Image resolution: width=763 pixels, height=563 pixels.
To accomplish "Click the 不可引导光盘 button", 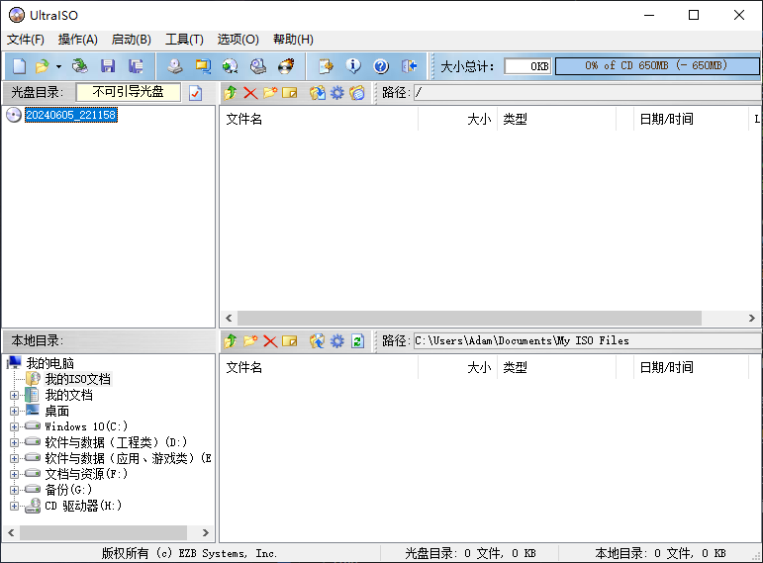I will click(129, 92).
